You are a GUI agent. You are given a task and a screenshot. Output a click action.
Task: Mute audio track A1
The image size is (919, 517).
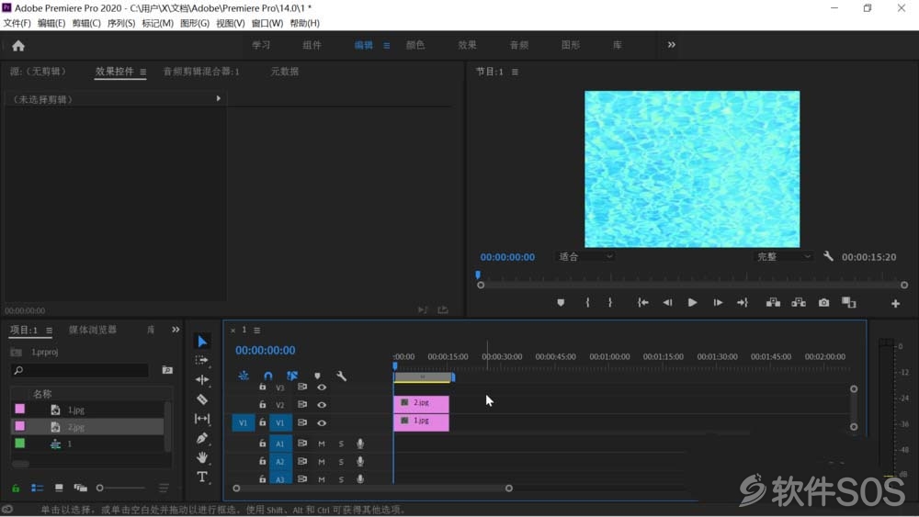321,444
